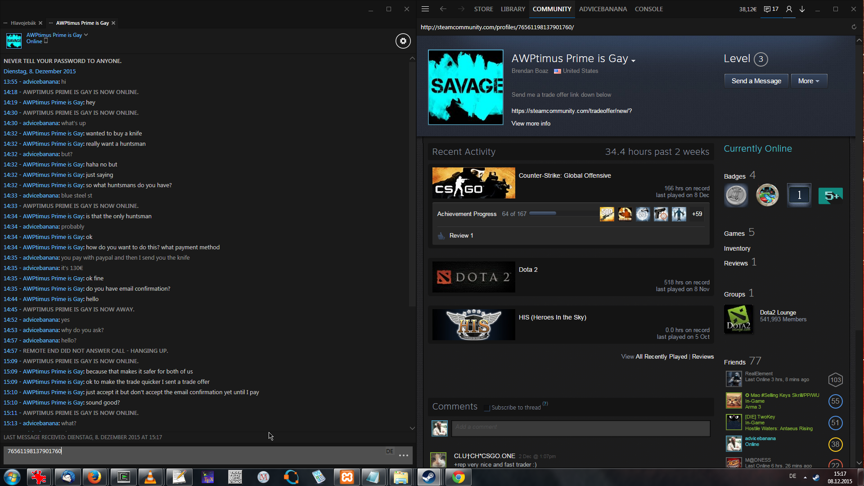Open profile name dropdown arrow
This screenshot has height=486, width=864.
[x=634, y=61]
